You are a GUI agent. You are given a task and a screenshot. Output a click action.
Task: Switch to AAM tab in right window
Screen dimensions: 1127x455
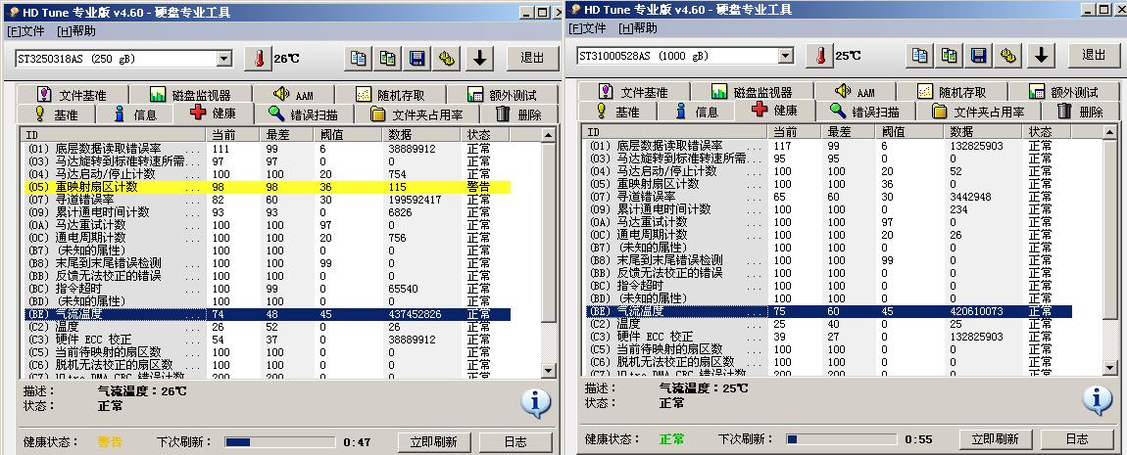856,92
